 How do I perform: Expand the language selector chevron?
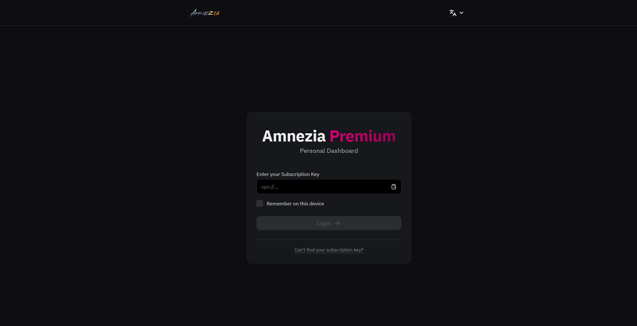[x=462, y=13]
